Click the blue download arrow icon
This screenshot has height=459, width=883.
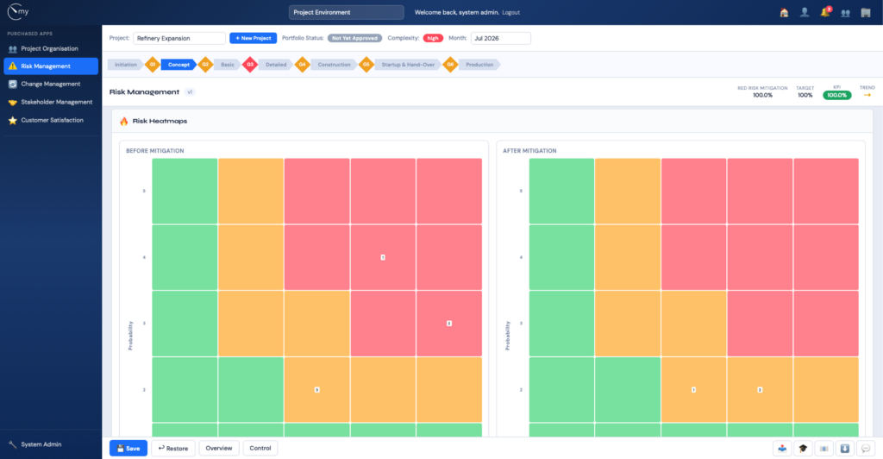pos(845,449)
